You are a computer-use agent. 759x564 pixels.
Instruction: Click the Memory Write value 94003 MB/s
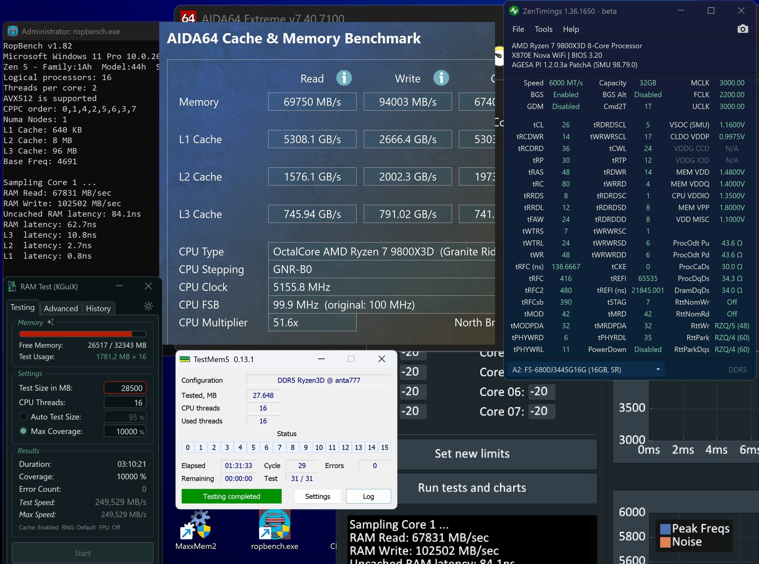(x=408, y=102)
